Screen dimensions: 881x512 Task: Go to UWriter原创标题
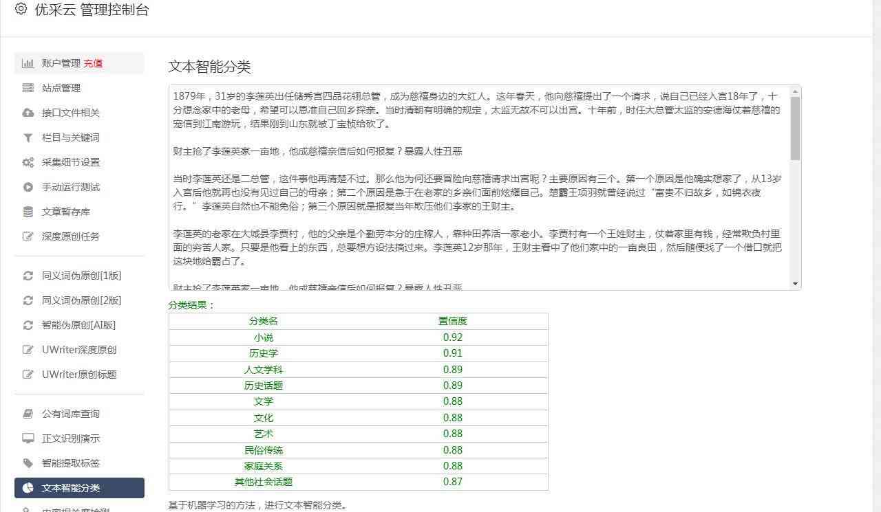point(79,375)
